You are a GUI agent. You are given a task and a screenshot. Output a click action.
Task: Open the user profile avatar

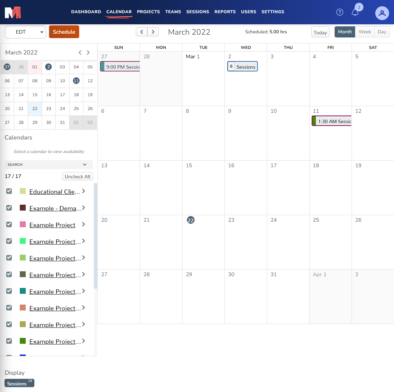(382, 13)
